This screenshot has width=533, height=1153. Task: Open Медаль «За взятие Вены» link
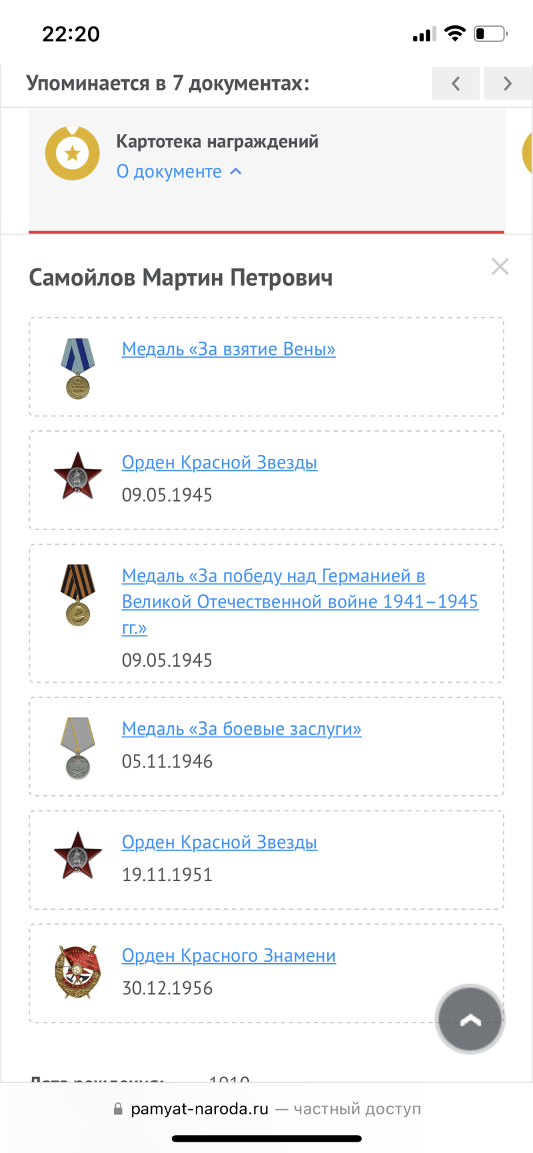click(x=229, y=349)
